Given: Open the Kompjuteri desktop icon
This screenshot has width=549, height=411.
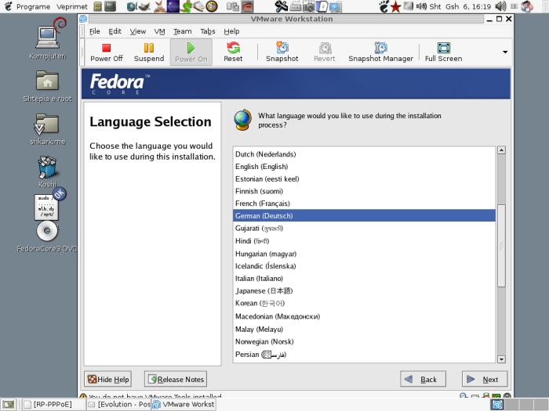Looking at the screenshot, I should (x=48, y=38).
